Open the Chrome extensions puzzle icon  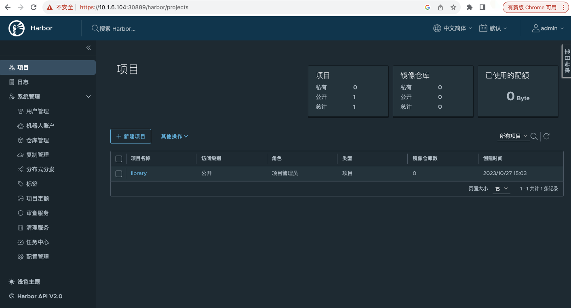469,7
